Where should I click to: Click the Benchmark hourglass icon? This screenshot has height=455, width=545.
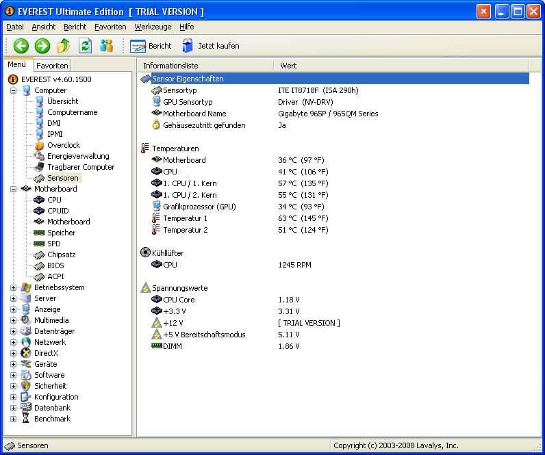26,419
